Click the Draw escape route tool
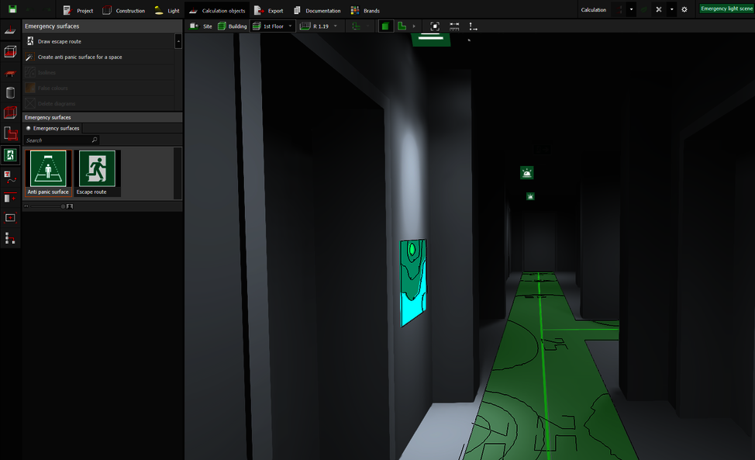This screenshot has height=460, width=755. [x=59, y=41]
